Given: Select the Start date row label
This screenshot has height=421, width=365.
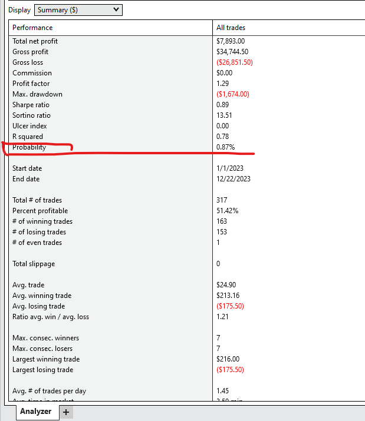Looking at the screenshot, I should tap(28, 168).
